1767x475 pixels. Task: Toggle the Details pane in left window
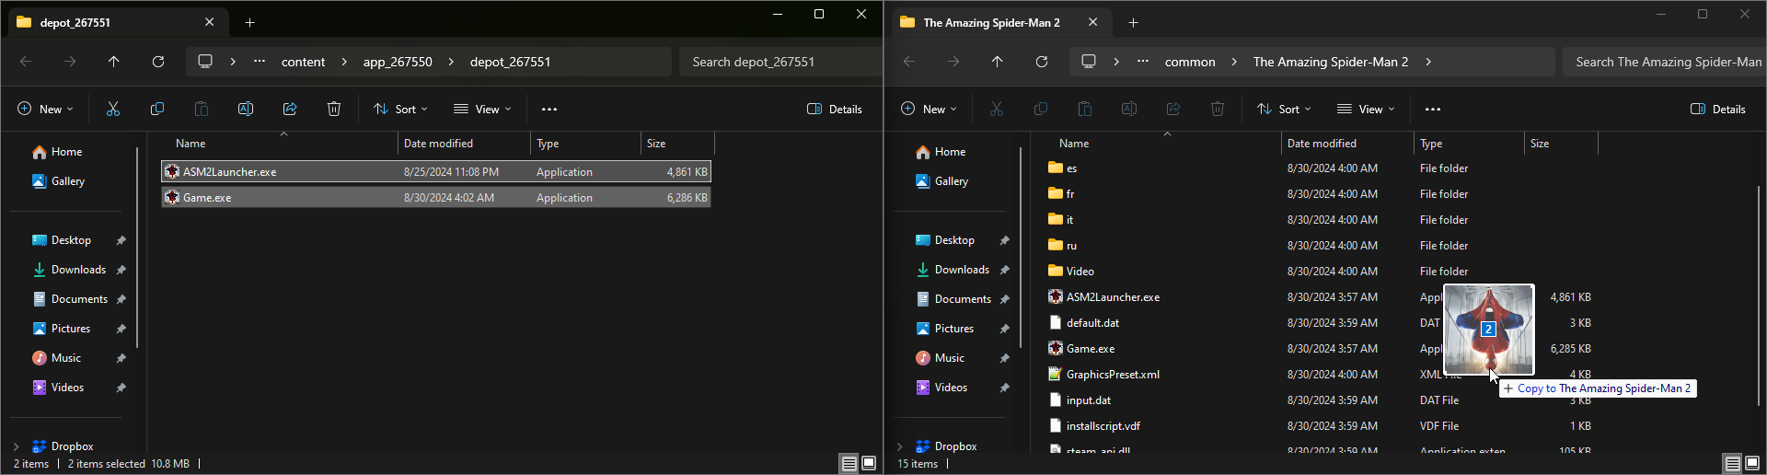(x=835, y=109)
